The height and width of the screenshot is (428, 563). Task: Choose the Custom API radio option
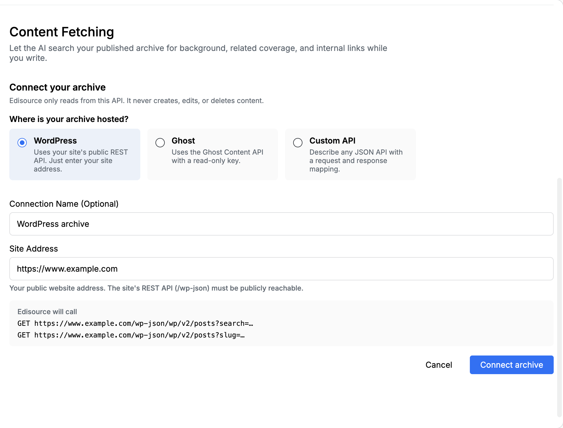click(x=298, y=143)
